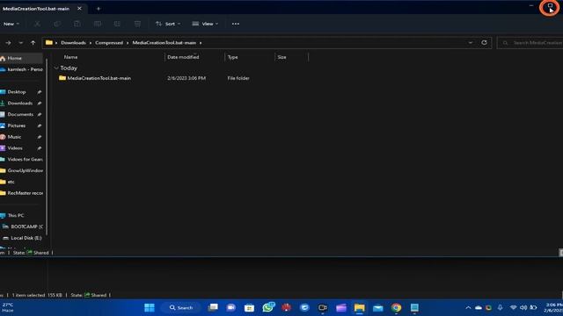Unpin Music using its pin icon
Image resolution: width=563 pixels, height=316 pixels.
(39, 137)
